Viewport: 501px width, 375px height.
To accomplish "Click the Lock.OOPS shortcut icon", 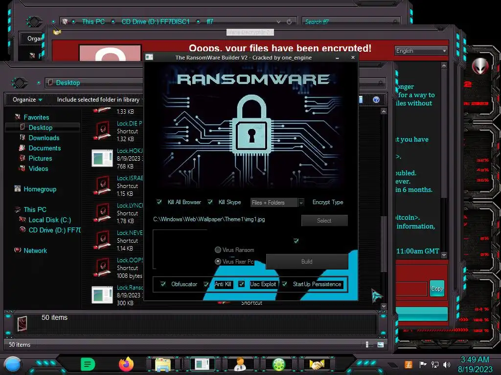I will click(102, 268).
